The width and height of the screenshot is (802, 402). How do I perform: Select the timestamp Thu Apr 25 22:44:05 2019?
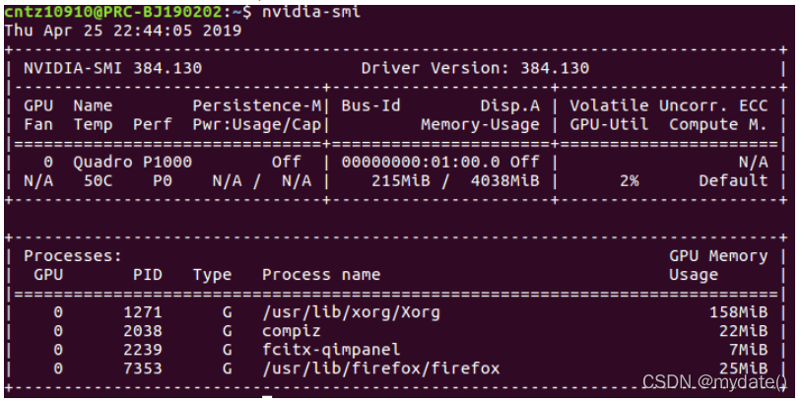tap(123, 31)
